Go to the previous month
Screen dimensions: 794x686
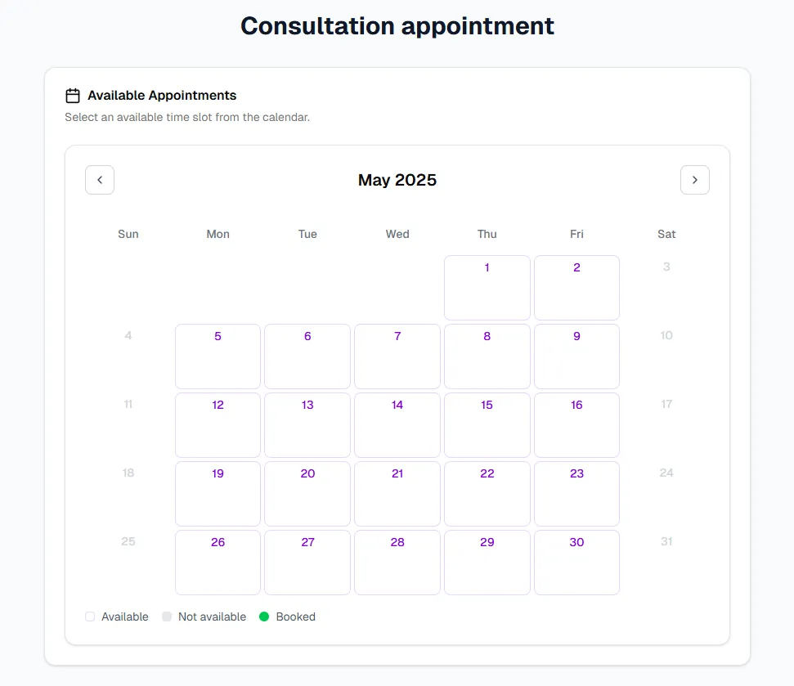pyautogui.click(x=100, y=180)
